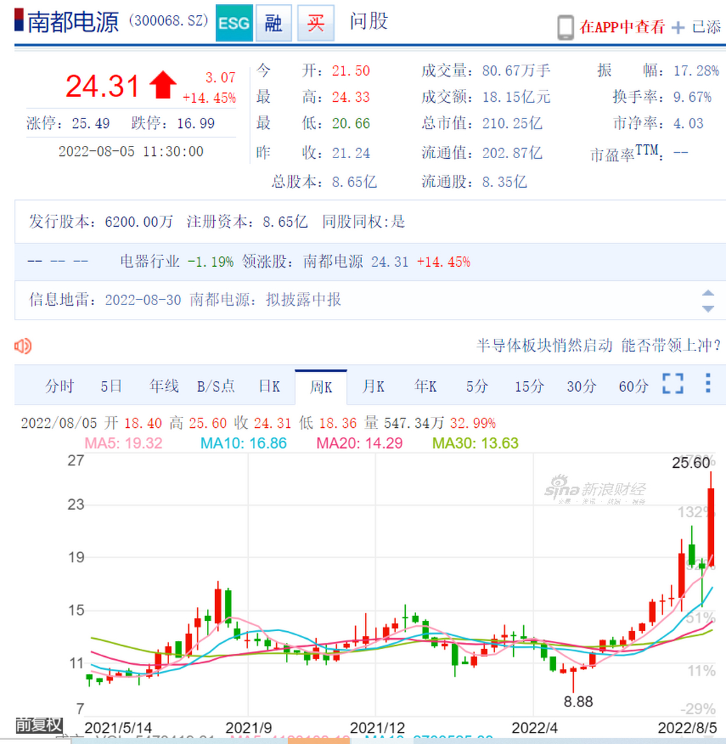Switch to 5日 chart tab
The width and height of the screenshot is (726, 744).
click(111, 387)
